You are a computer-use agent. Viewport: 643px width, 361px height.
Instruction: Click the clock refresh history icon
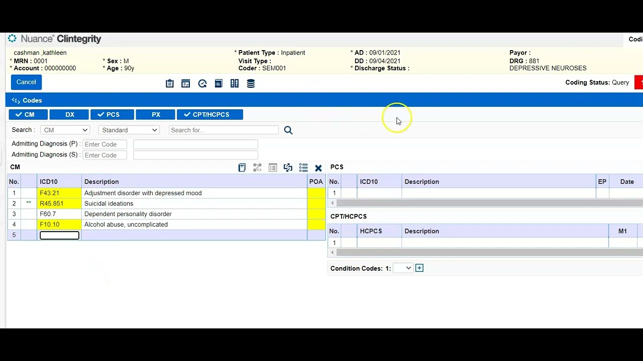pos(202,84)
